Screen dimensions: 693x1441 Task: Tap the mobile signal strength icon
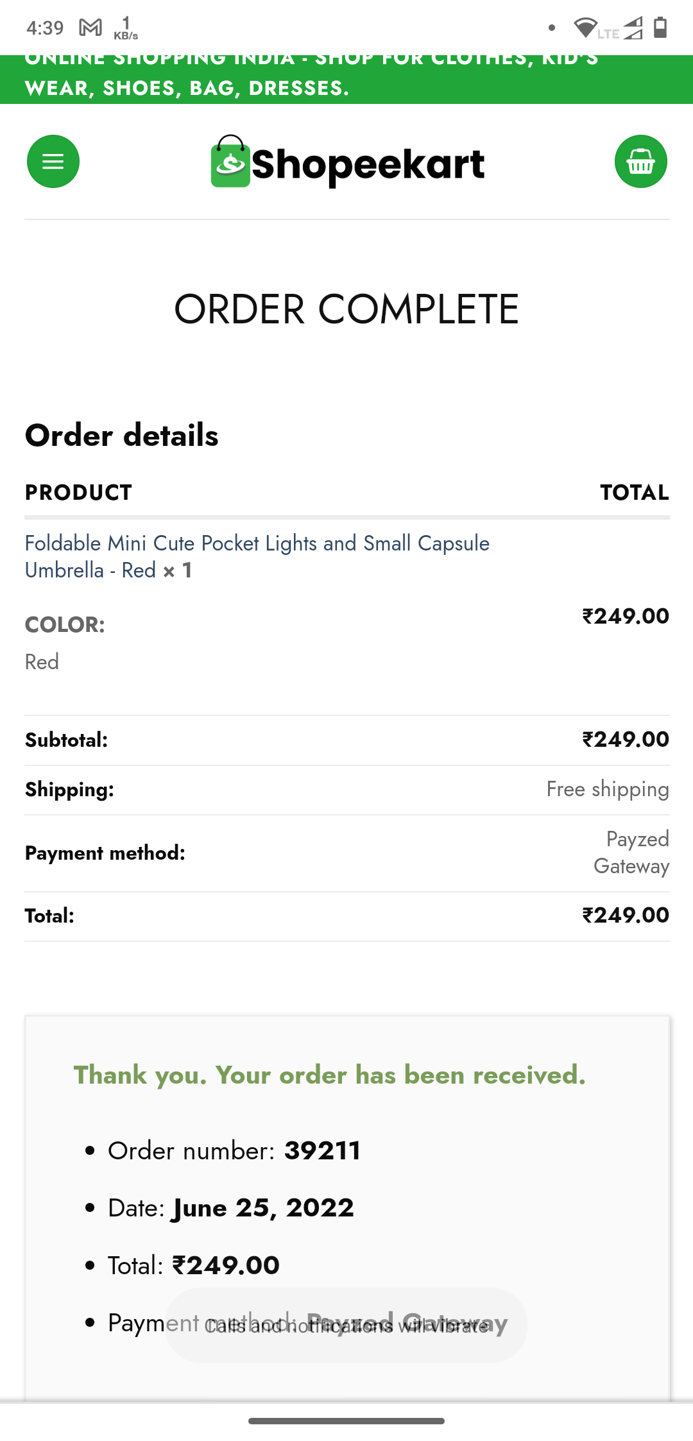(x=633, y=28)
